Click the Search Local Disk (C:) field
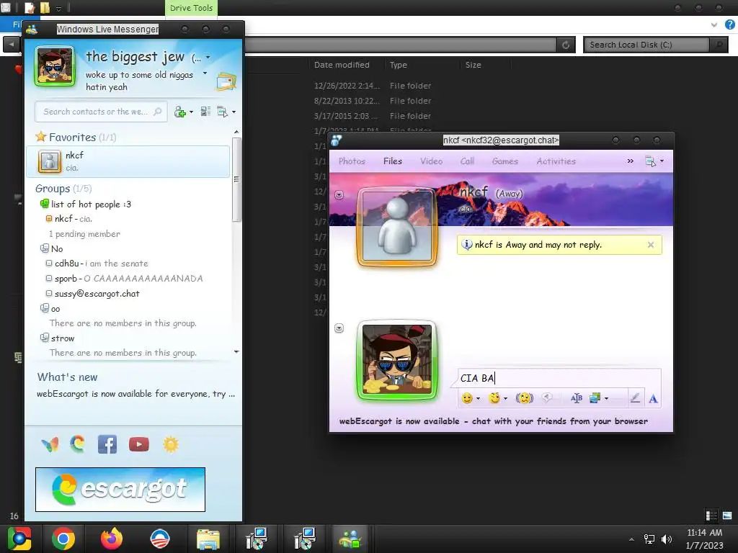 pos(646,45)
